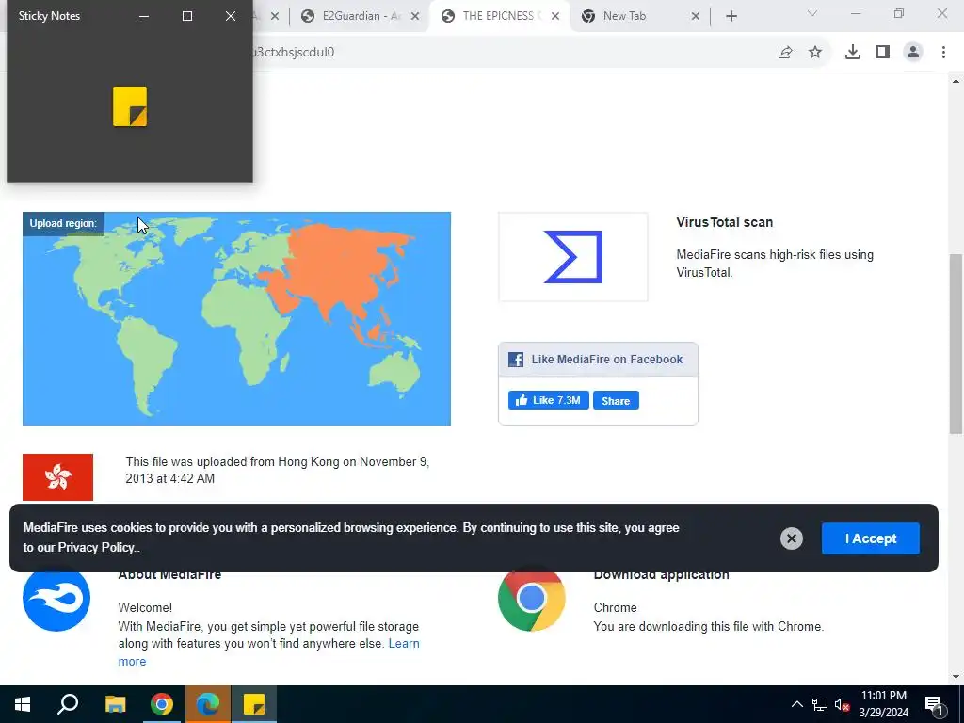The height and width of the screenshot is (723, 964).
Task: Click the address bar URL text
Action: pyautogui.click(x=294, y=53)
